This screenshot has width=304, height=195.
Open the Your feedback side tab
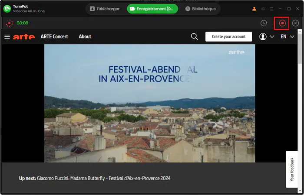click(292, 169)
